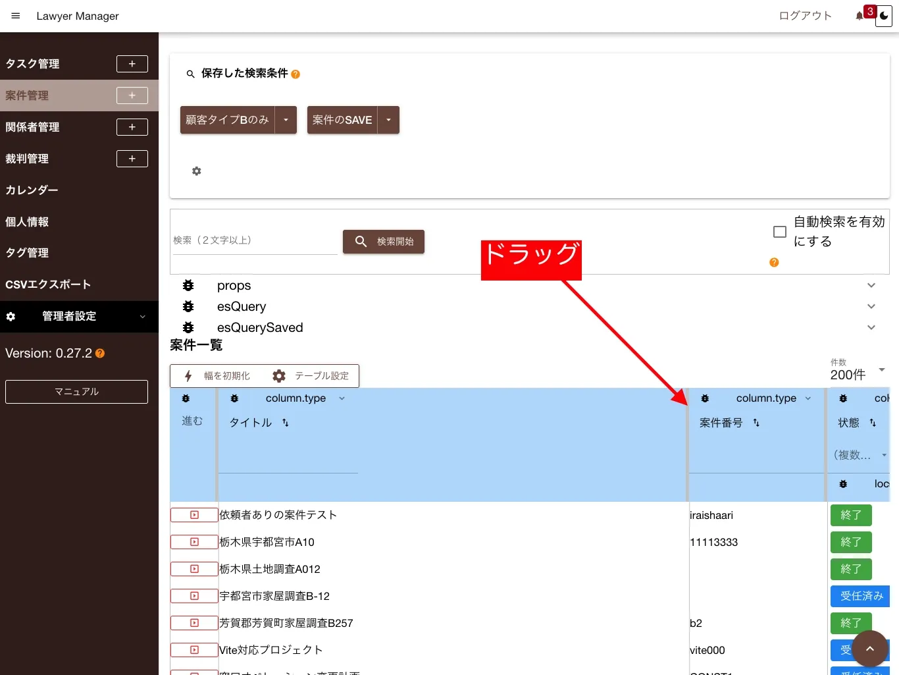Sort by 状態 column sort icon
The width and height of the screenshot is (899, 675).
(x=873, y=423)
